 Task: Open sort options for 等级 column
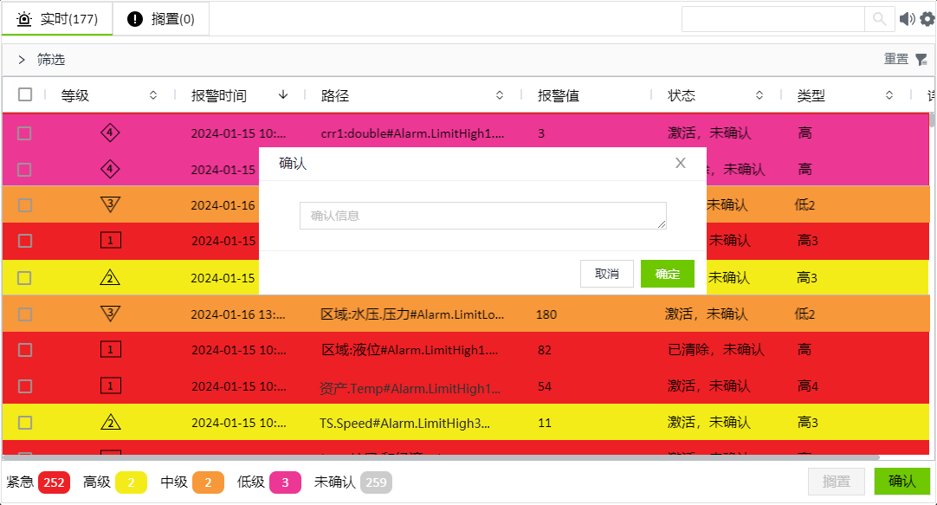pos(153,95)
